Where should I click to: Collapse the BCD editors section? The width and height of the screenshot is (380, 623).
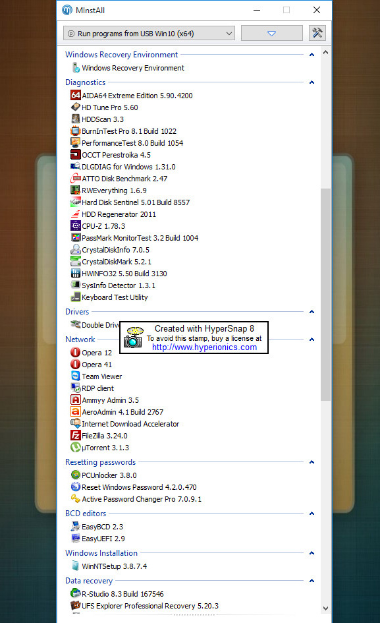coord(312,514)
